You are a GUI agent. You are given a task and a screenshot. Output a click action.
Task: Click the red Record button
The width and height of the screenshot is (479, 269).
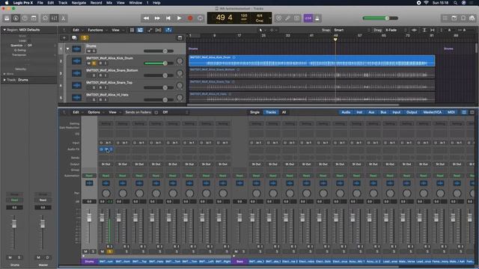(x=190, y=18)
